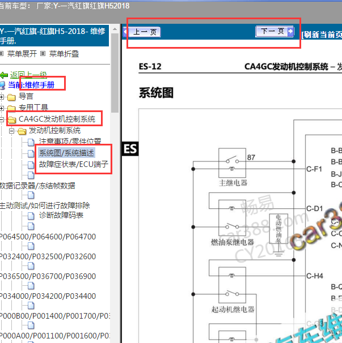Open the 专用工具 folder icon

[x=11, y=108]
